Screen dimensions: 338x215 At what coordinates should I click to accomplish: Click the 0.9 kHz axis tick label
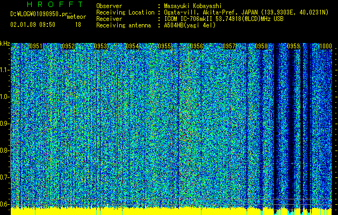click(4, 124)
